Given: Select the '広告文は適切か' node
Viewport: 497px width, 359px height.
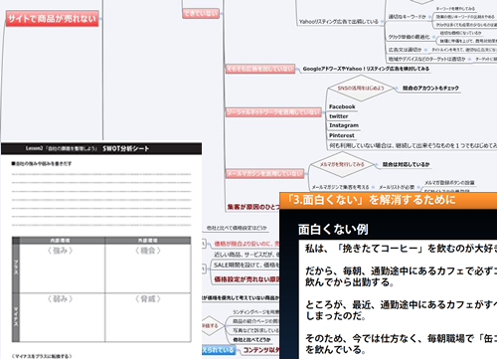Looking at the screenshot, I should (x=405, y=50).
